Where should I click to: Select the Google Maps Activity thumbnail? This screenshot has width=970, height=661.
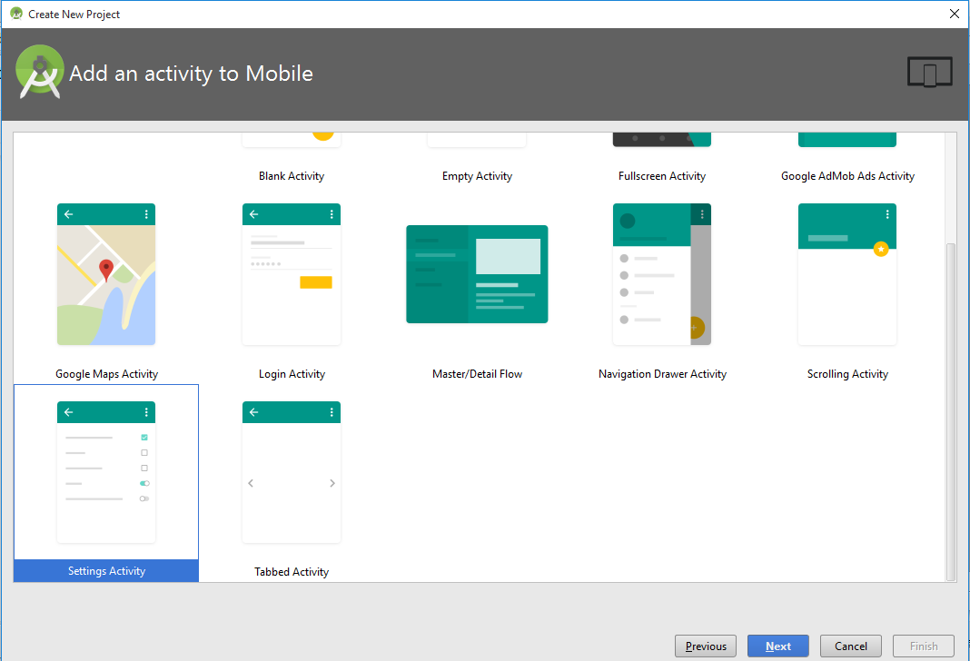105,274
